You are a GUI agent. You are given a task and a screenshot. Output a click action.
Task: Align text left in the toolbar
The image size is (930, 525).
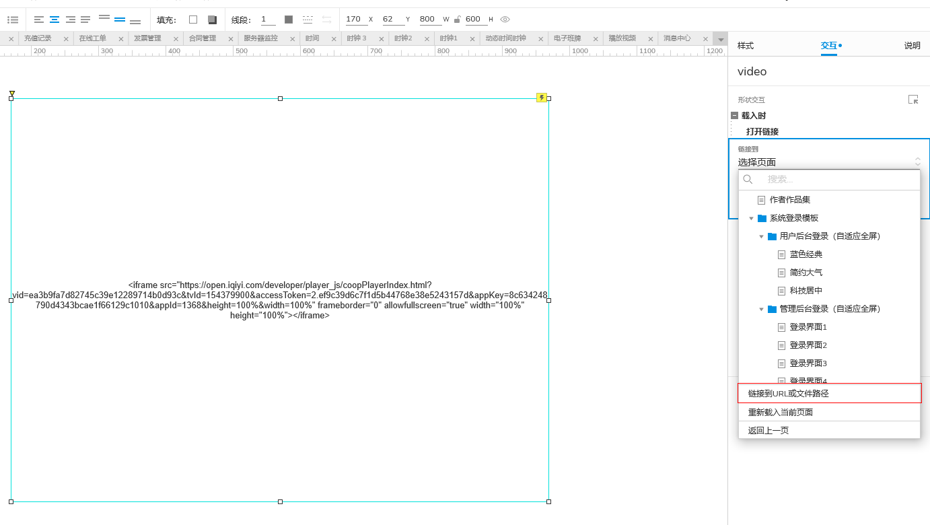39,20
